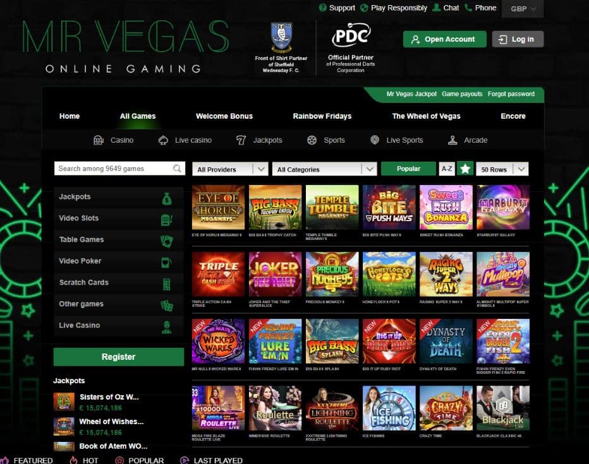
Task: Open the Encore tab
Action: 513,116
